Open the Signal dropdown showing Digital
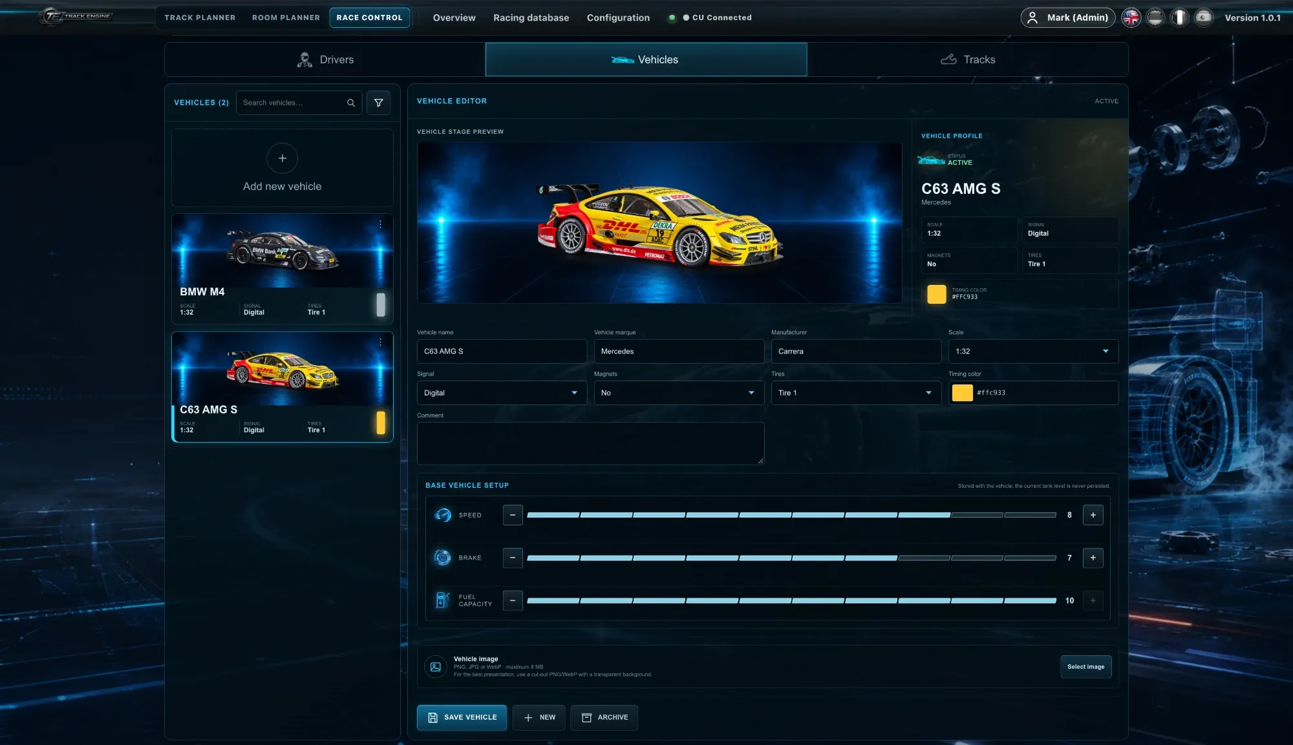Screen dimensions: 1293x745 pyautogui.click(x=502, y=393)
